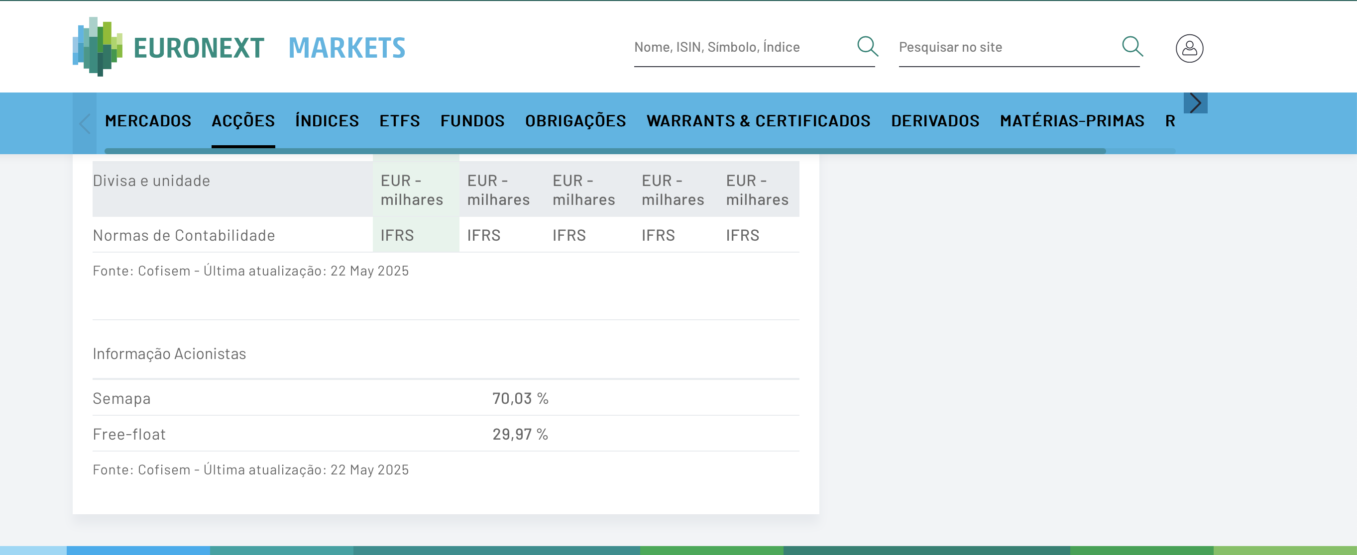This screenshot has width=1357, height=555.
Task: Open the user account profile icon
Action: click(1189, 48)
